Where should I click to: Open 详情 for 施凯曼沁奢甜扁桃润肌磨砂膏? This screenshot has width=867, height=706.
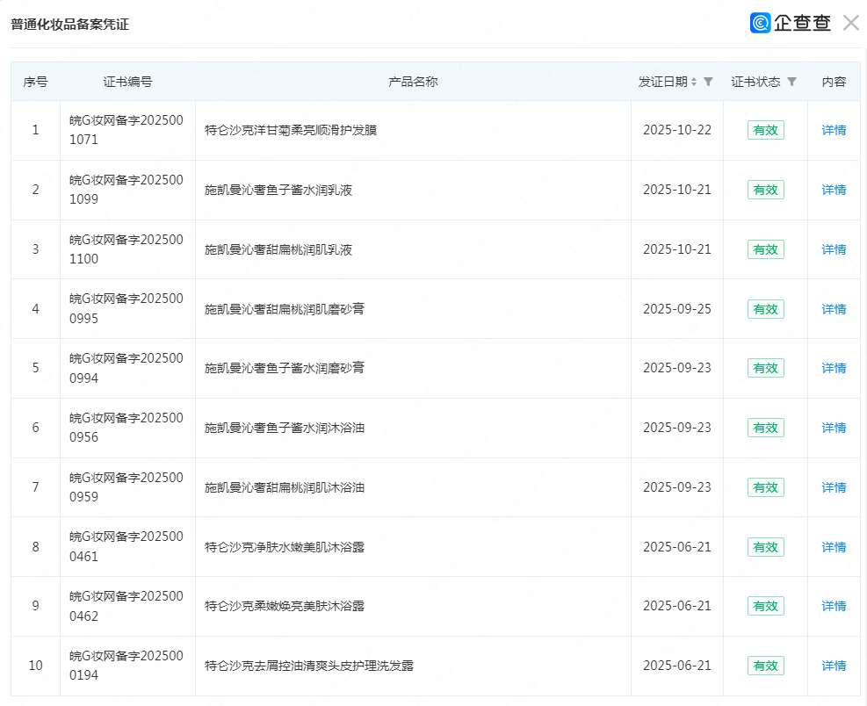pyautogui.click(x=834, y=309)
